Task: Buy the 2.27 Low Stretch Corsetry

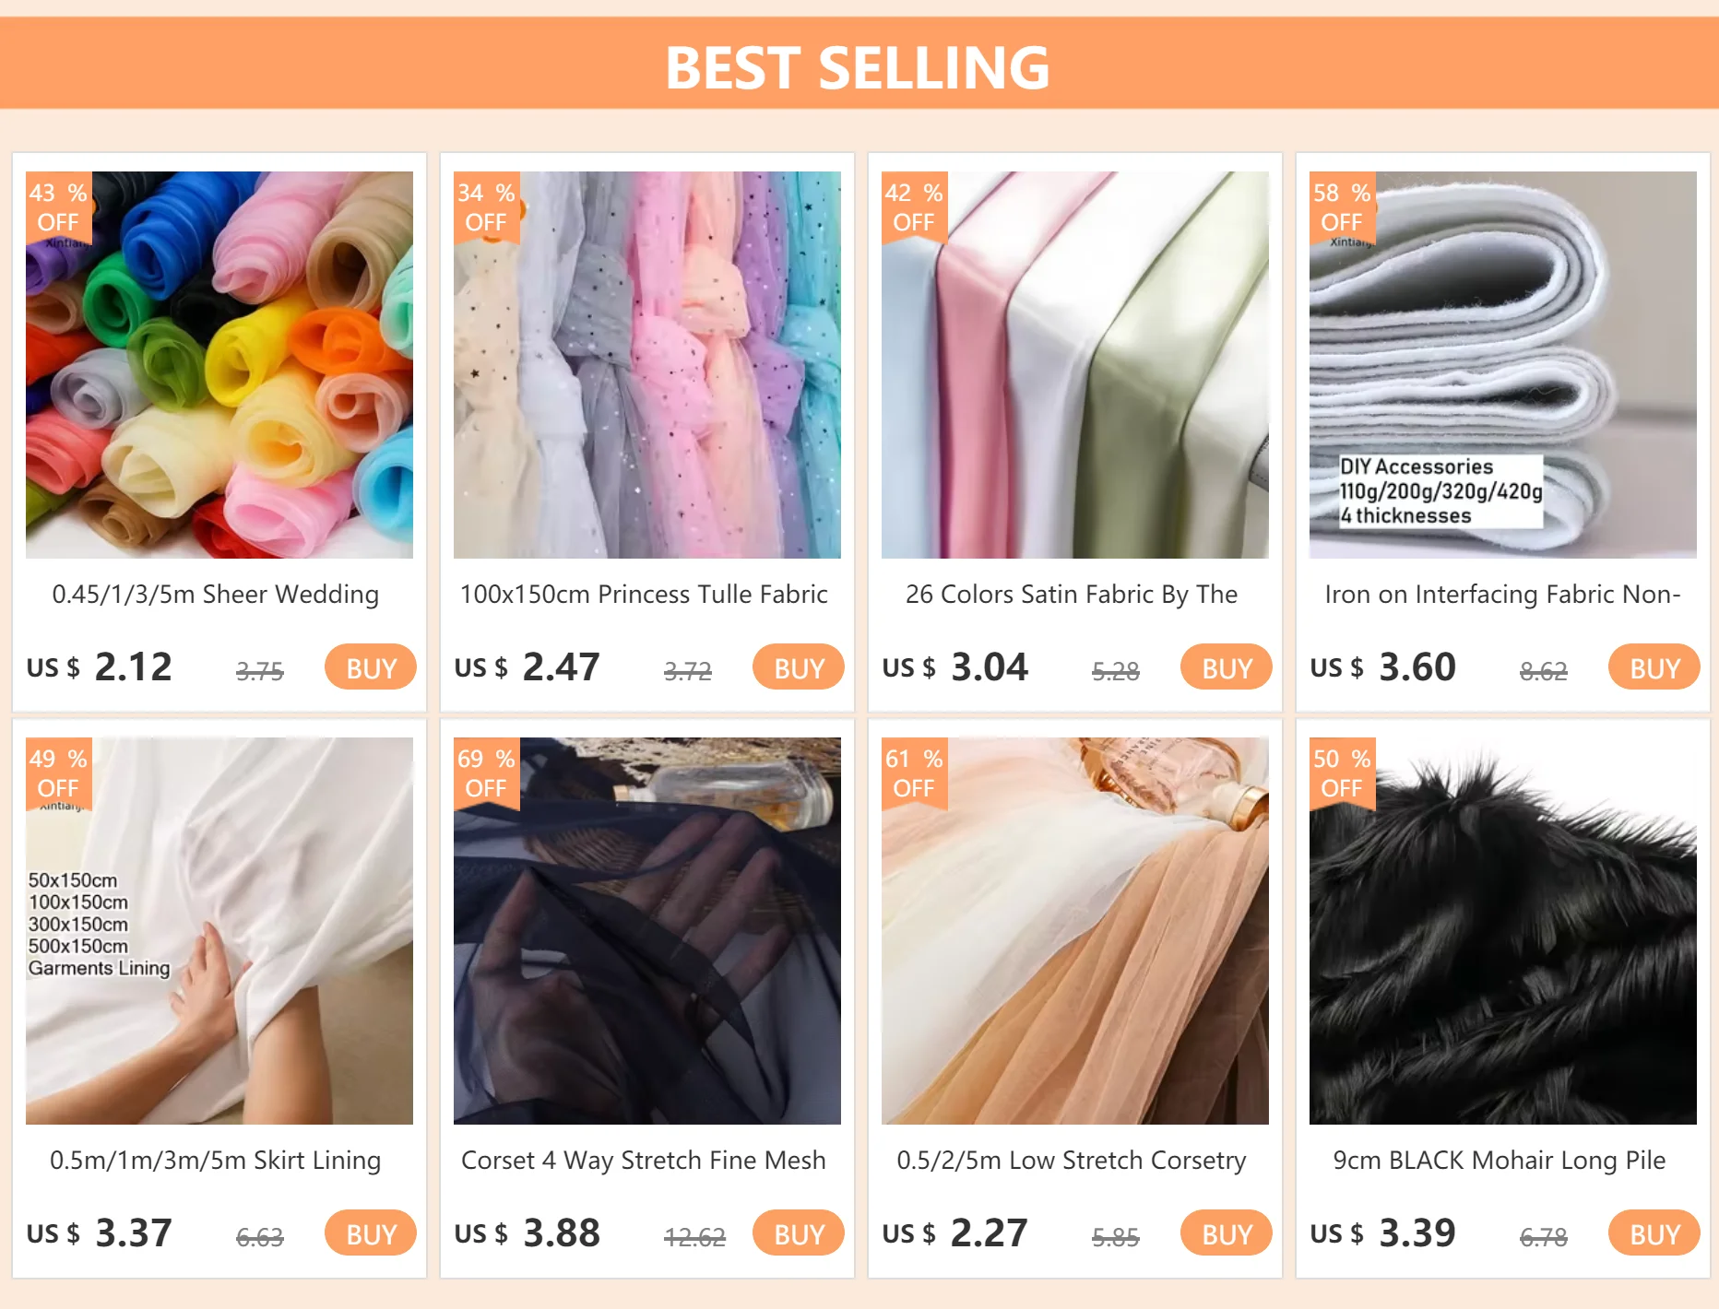Action: pos(1227,1233)
